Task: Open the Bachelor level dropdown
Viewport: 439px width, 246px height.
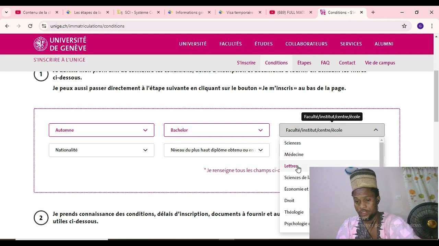Action: click(217, 130)
